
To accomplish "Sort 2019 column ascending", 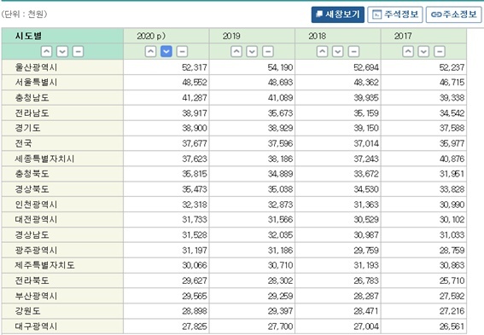I will (x=236, y=51).
